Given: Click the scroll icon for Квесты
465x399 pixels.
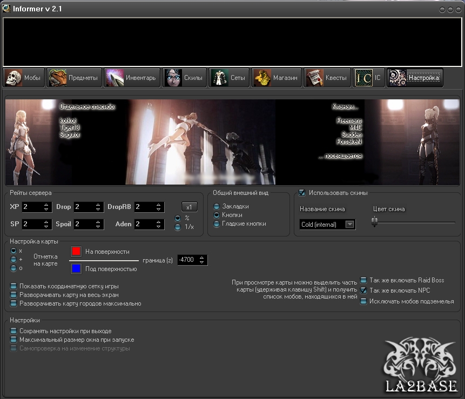Looking at the screenshot, I should pos(315,78).
